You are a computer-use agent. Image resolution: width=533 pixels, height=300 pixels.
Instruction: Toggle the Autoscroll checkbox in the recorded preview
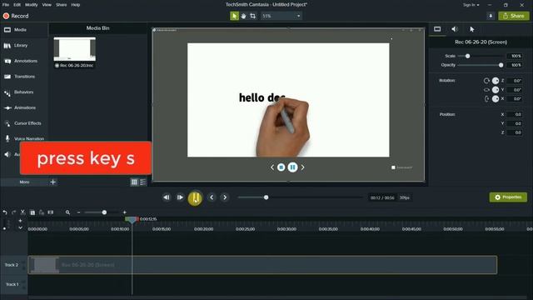(x=393, y=167)
